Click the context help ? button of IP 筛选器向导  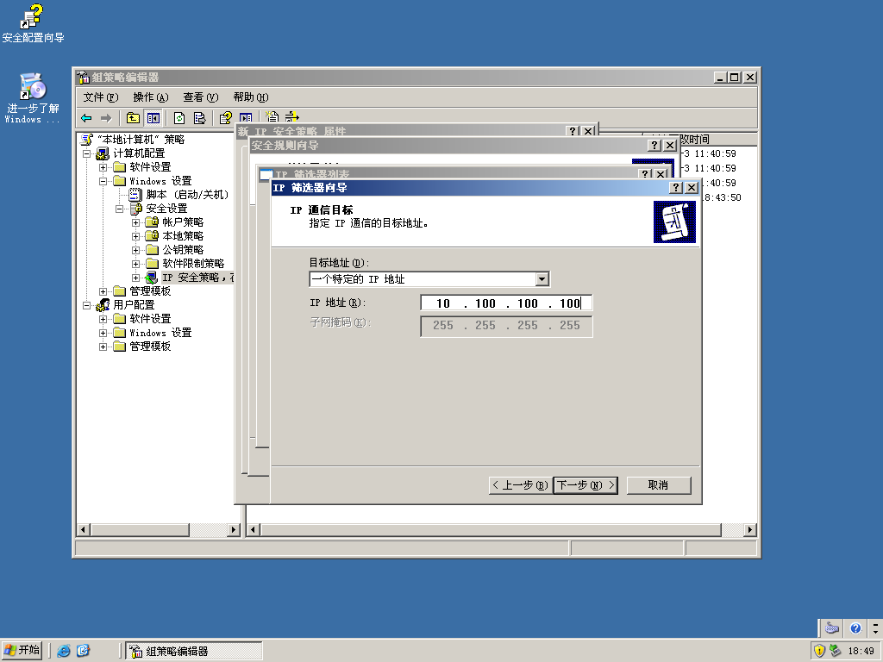click(676, 187)
